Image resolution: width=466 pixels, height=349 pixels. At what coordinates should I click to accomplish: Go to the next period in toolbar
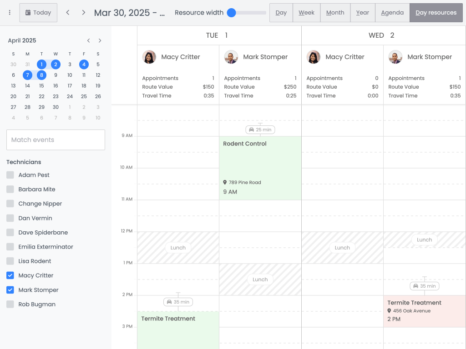84,12
